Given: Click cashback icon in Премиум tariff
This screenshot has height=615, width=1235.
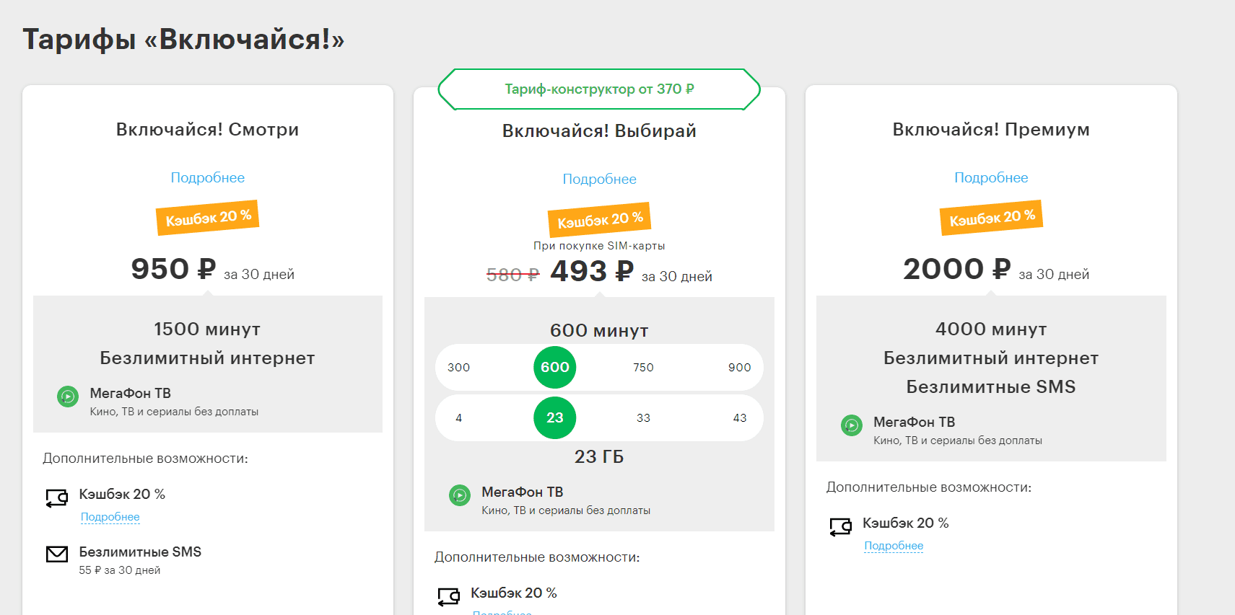Looking at the screenshot, I should click(841, 526).
